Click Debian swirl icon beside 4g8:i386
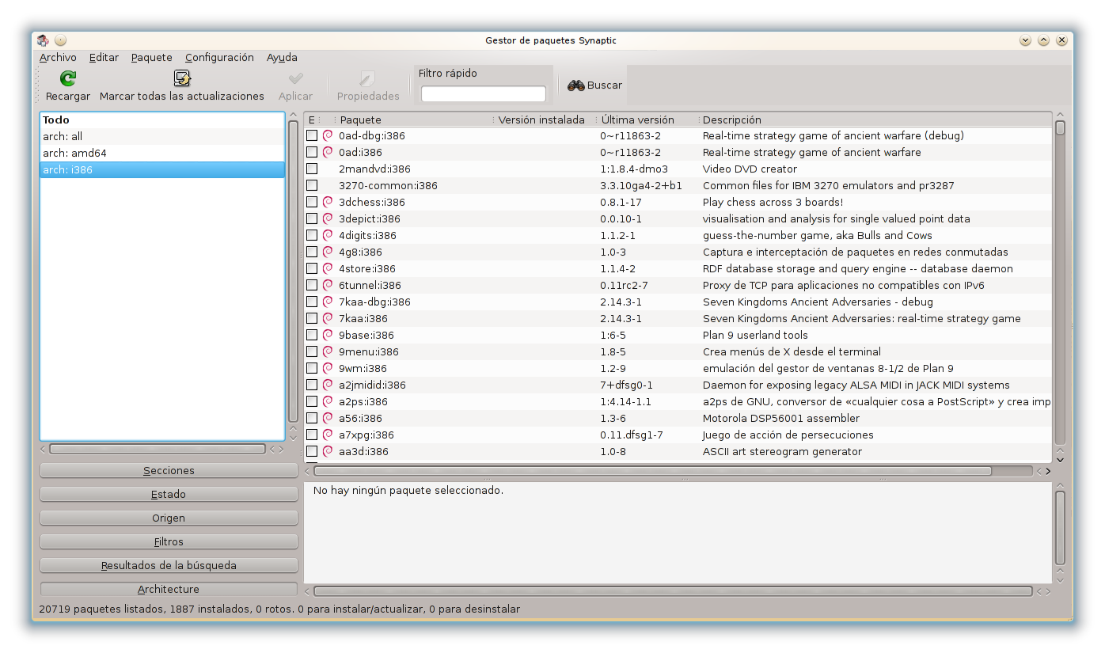Viewport: 1105px width, 653px height. [328, 252]
